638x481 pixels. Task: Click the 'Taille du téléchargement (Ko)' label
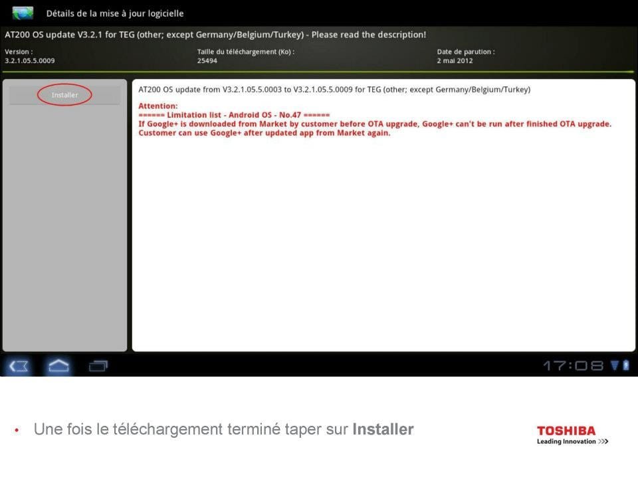tap(245, 51)
